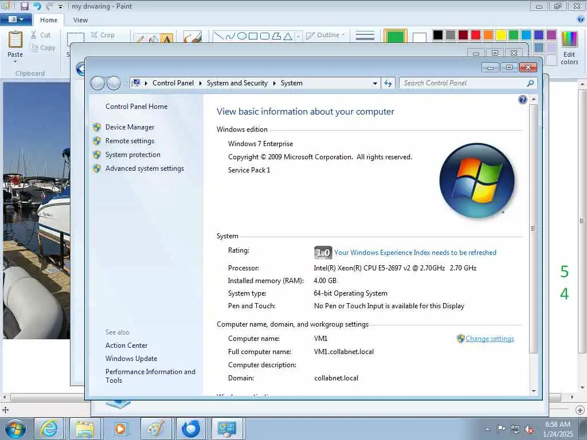
Task: Click the root arrow before Control Panel breadcrumb
Action: coord(146,84)
